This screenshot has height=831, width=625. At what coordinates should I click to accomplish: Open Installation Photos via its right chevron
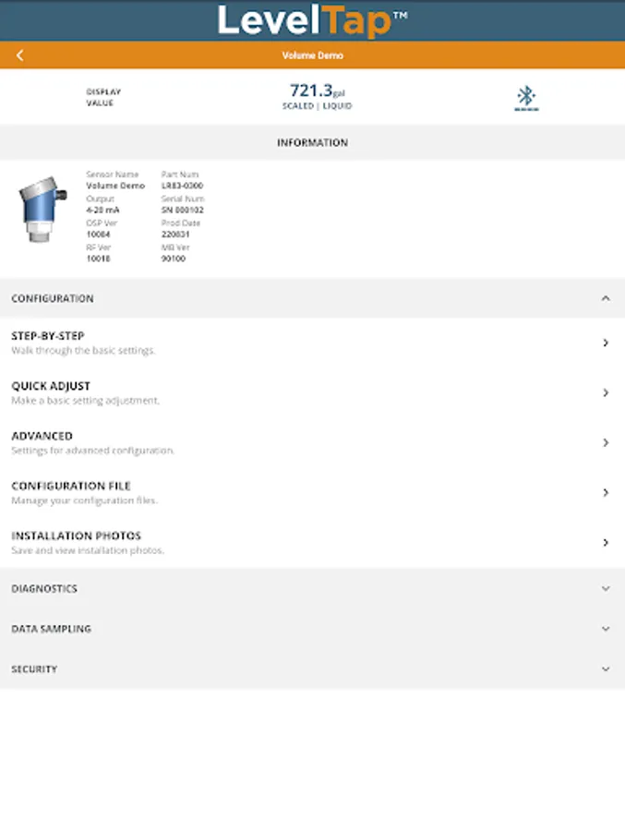point(606,543)
